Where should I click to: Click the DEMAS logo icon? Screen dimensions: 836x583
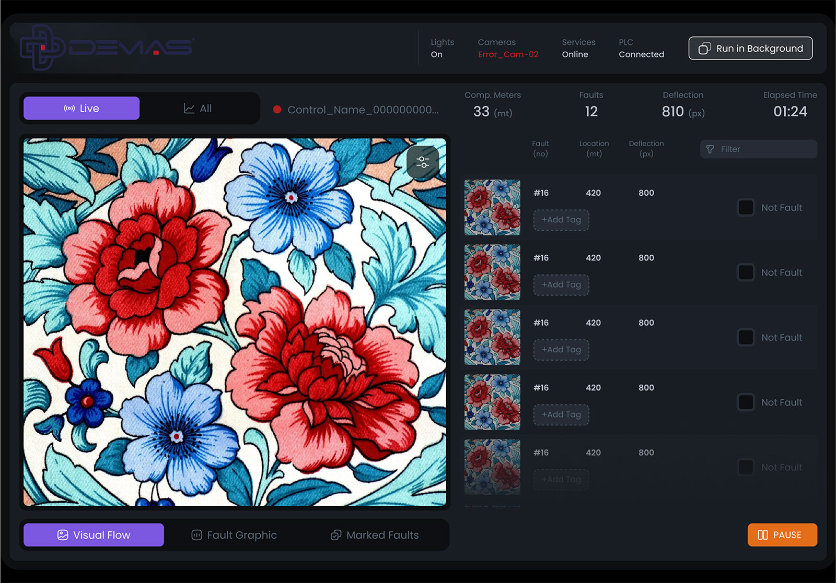click(42, 47)
